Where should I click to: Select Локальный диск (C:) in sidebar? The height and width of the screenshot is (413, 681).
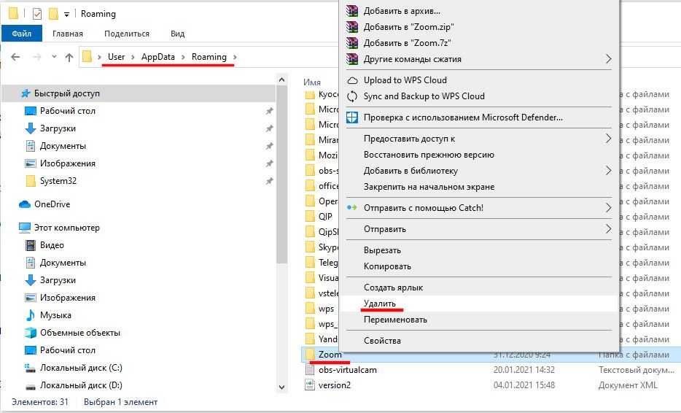point(81,368)
